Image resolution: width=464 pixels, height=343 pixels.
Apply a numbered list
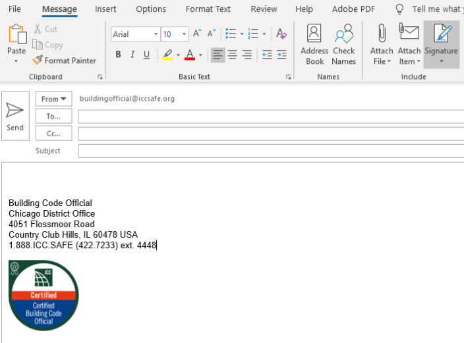tap(253, 34)
